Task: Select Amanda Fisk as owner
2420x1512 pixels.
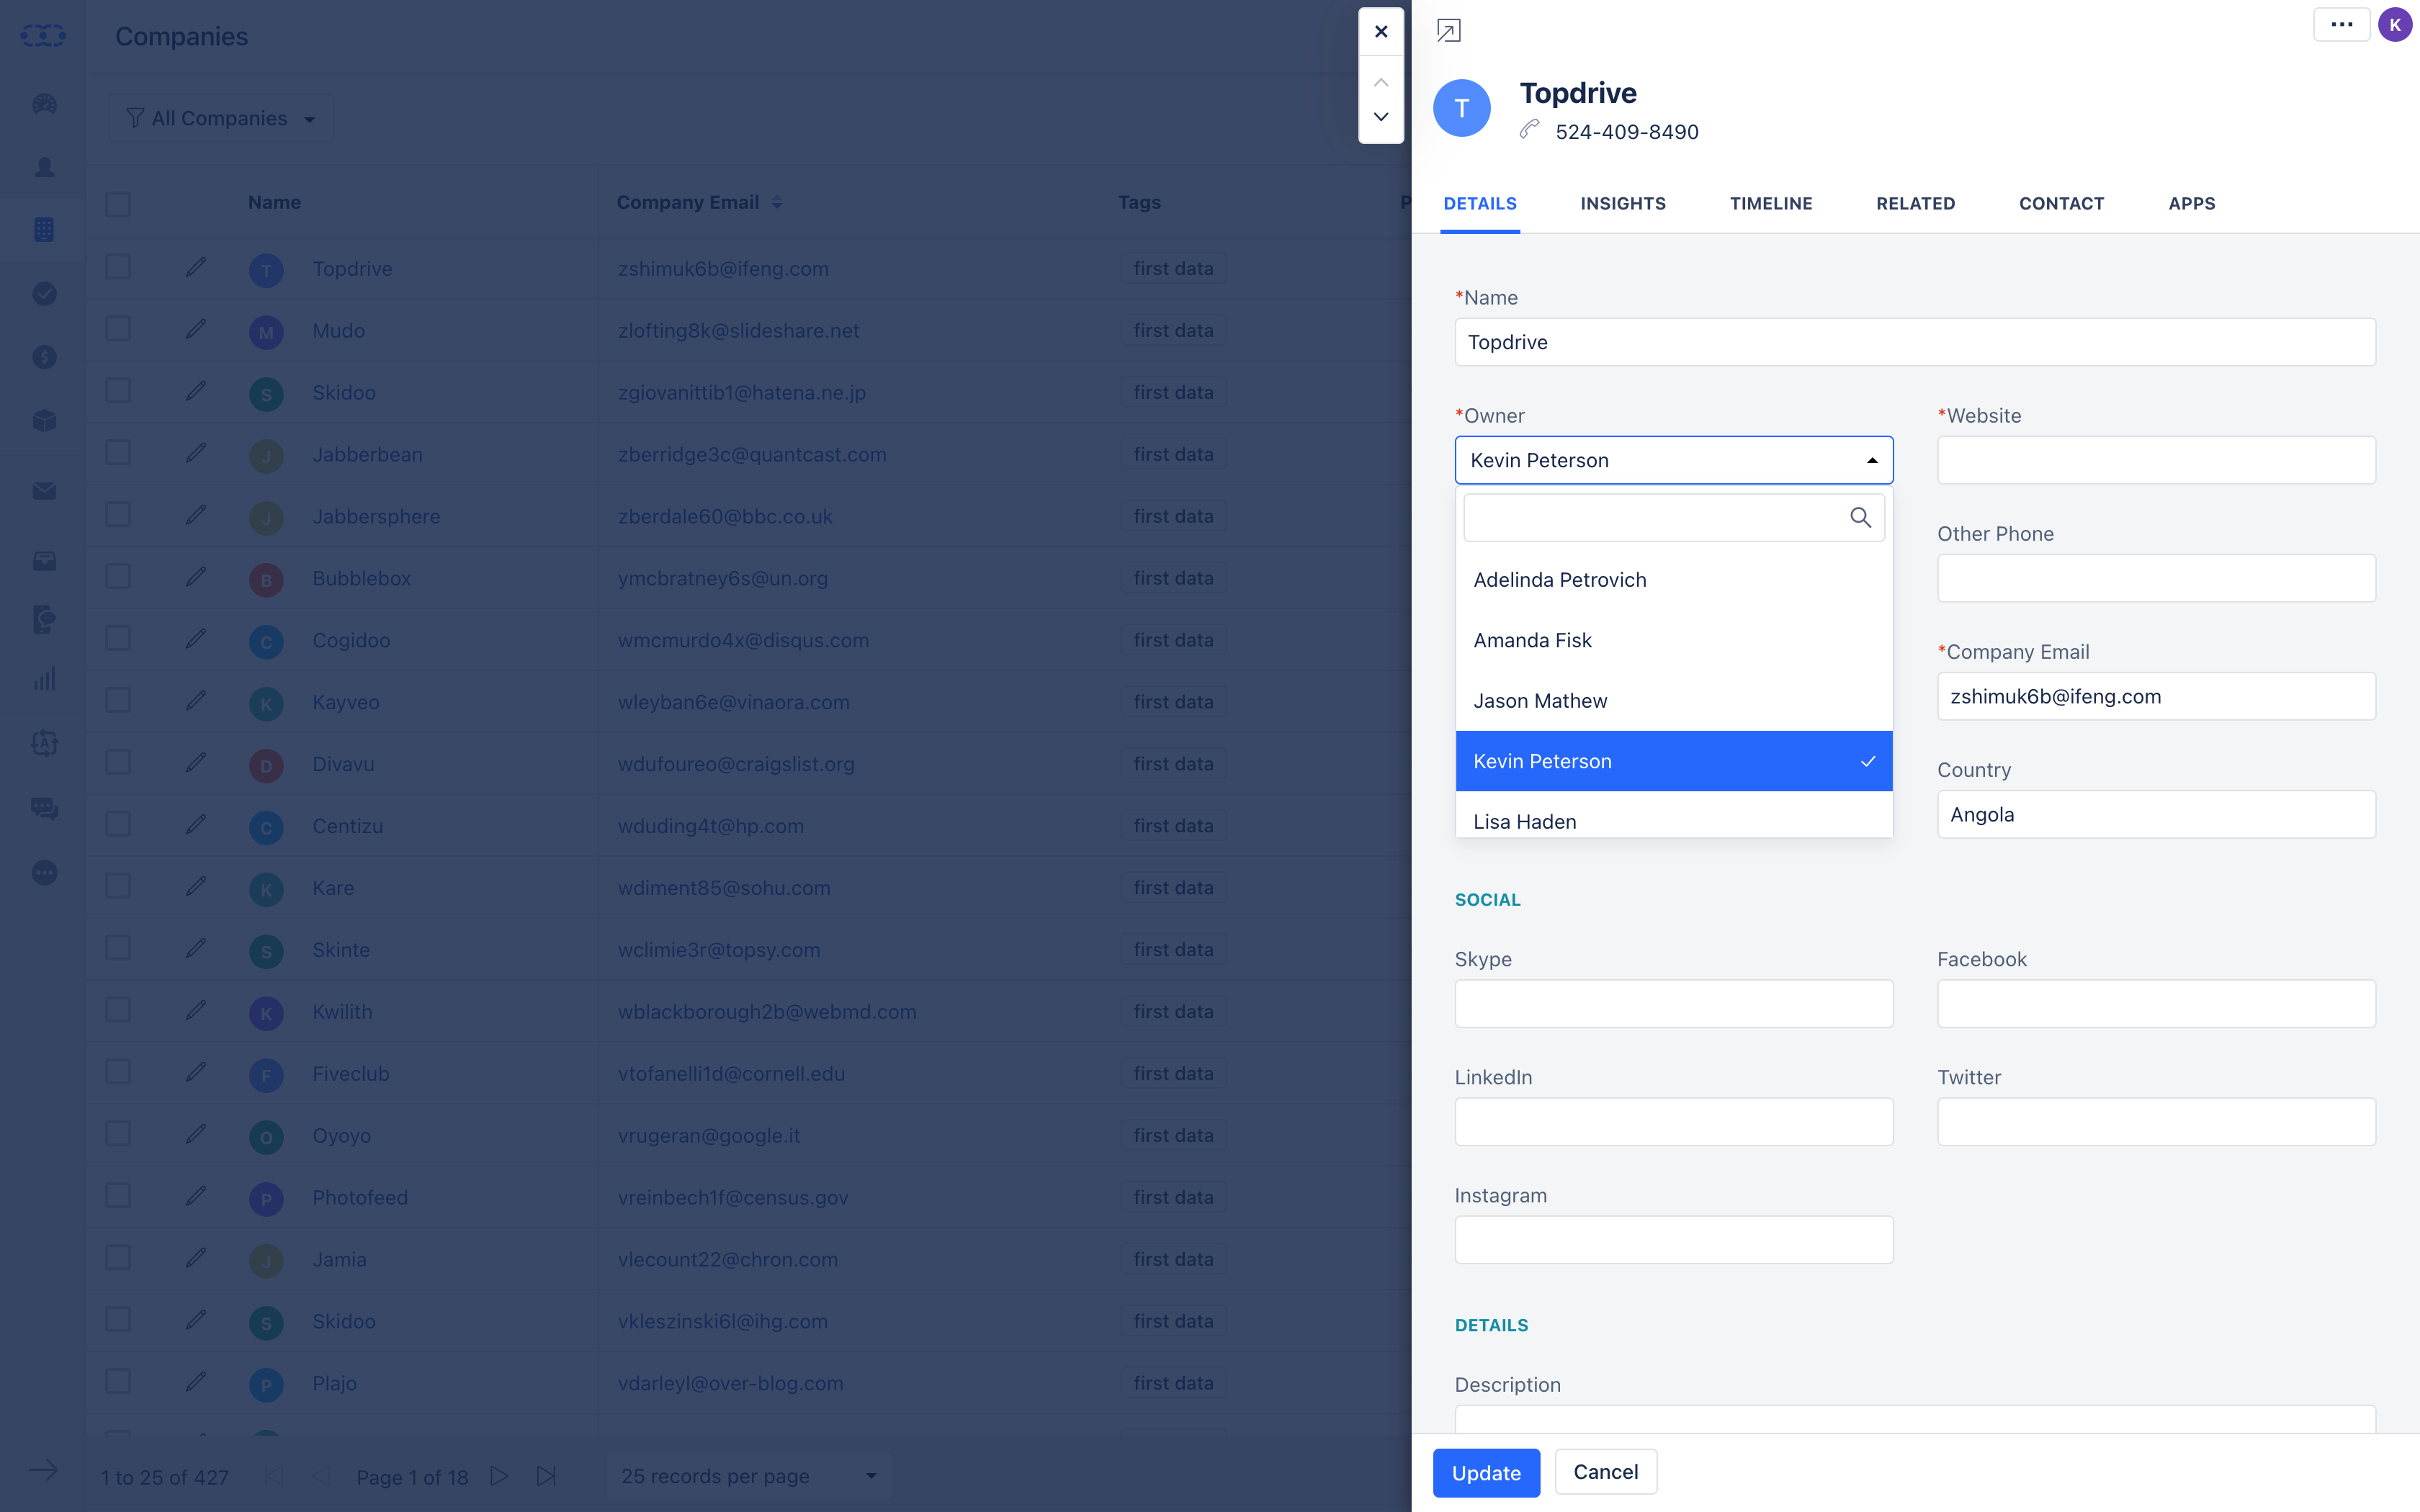Action: (x=1673, y=640)
